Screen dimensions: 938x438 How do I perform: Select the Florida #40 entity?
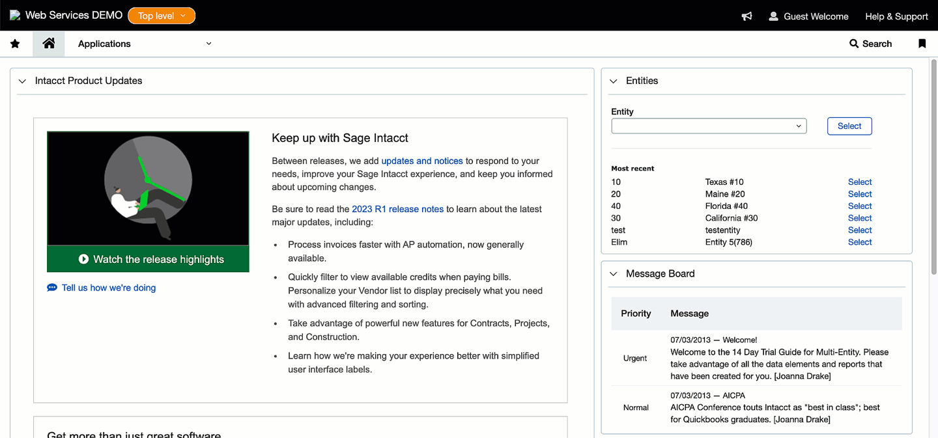coord(860,206)
